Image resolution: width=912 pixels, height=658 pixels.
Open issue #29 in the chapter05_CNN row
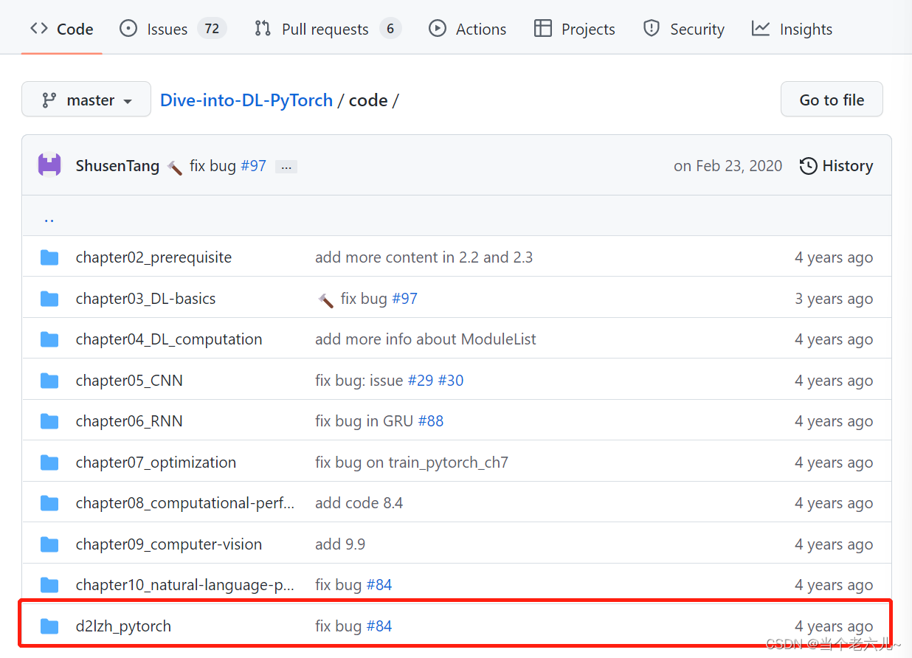[420, 380]
